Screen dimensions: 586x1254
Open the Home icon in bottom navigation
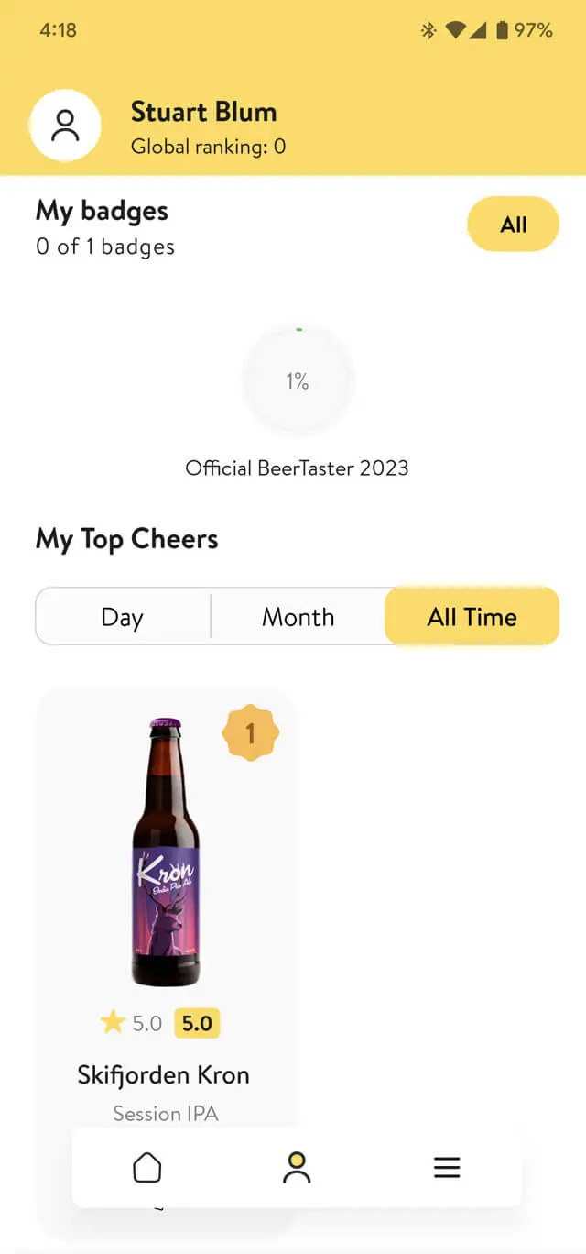point(147,1167)
